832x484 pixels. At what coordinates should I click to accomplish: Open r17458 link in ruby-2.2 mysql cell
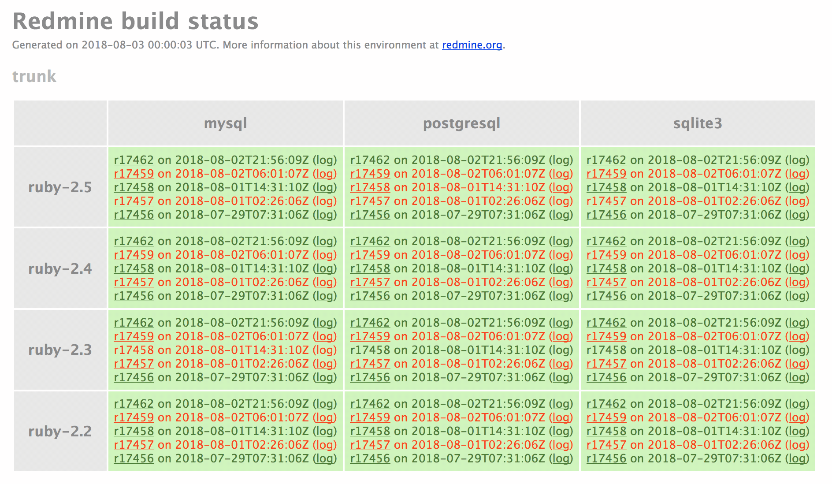(134, 431)
